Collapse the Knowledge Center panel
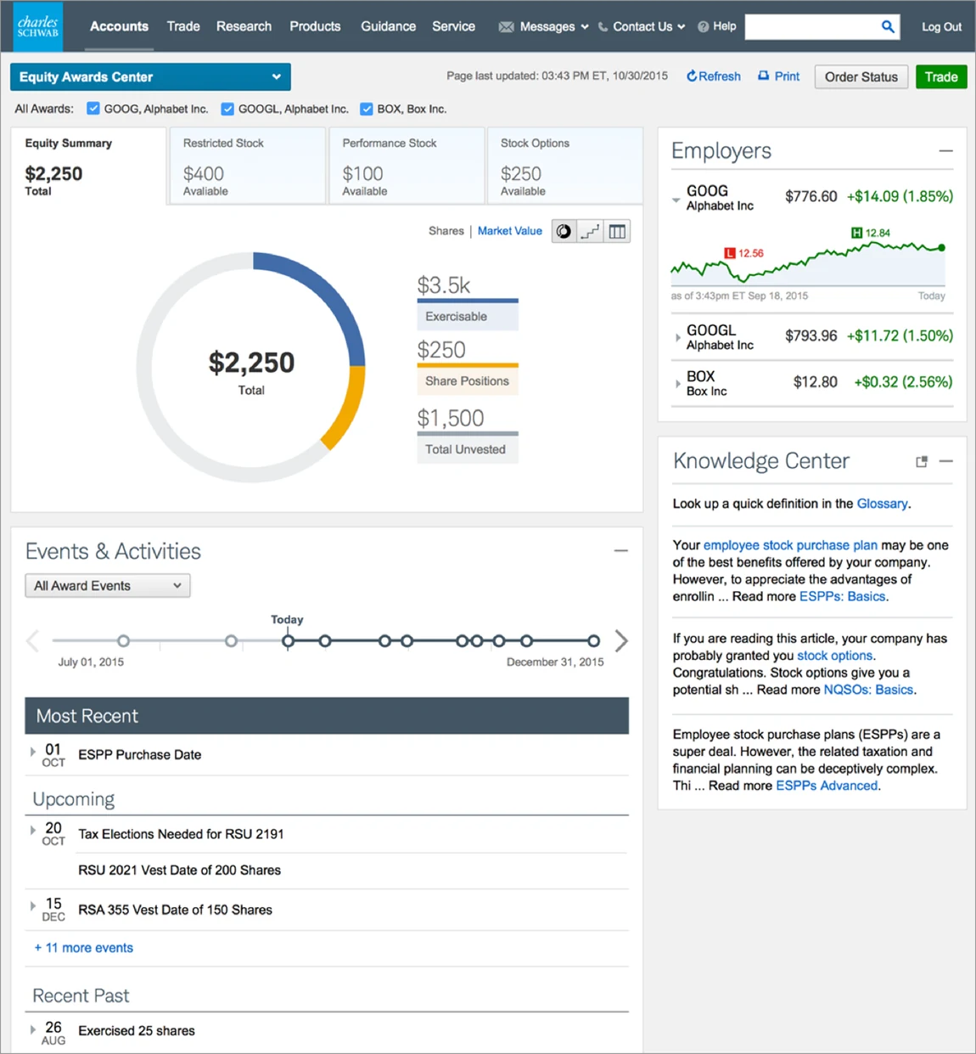The height and width of the screenshot is (1054, 976). 946,461
